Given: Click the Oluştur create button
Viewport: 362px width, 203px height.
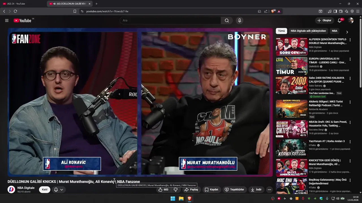Looking at the screenshot, I should (x=324, y=21).
